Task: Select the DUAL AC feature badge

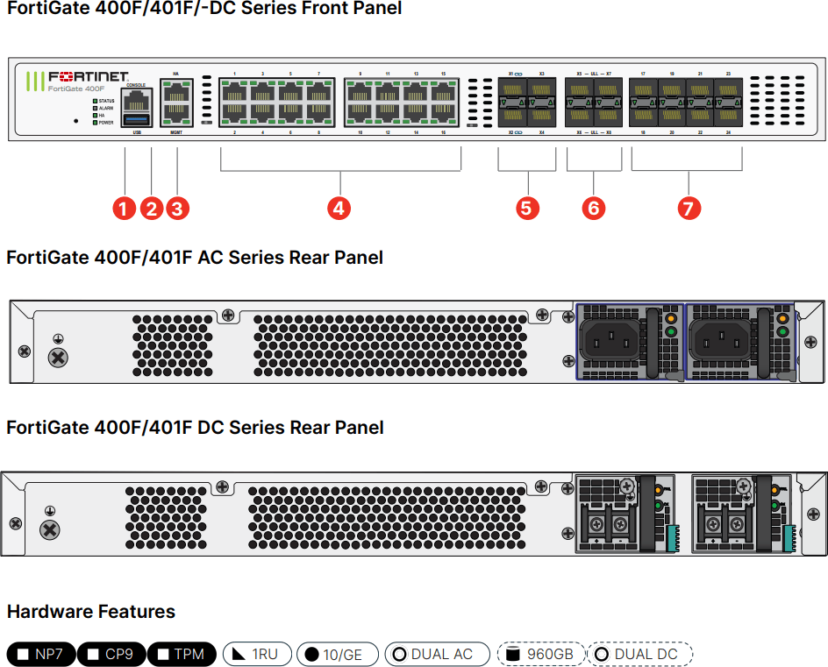Action: point(438,655)
